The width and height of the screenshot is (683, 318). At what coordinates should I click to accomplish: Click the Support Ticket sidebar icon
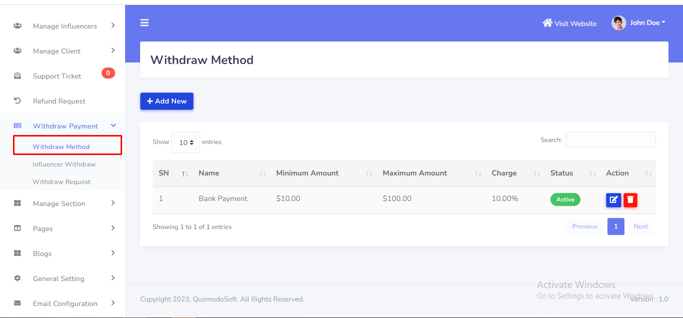point(18,76)
